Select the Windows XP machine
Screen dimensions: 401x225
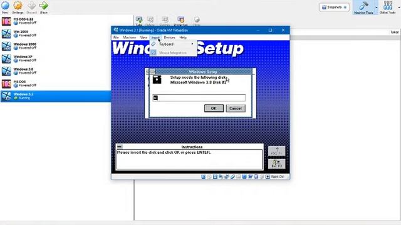pyautogui.click(x=56, y=59)
